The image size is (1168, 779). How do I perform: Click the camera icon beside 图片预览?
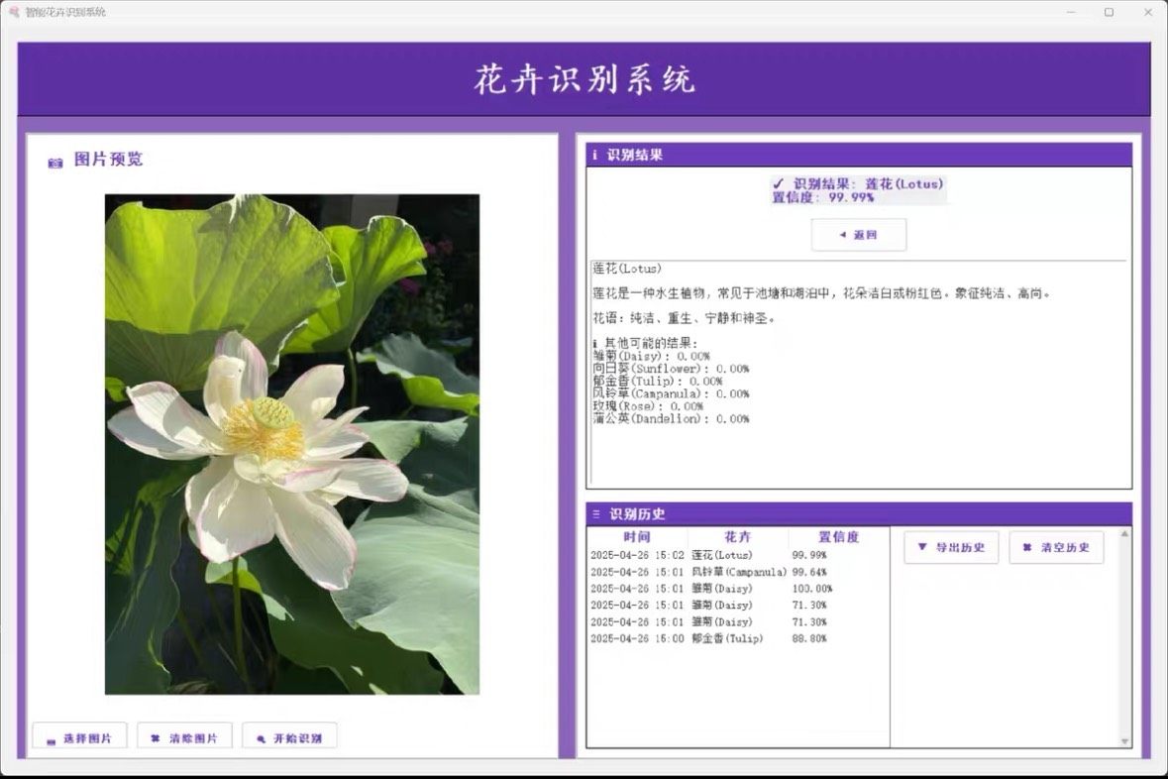click(55, 163)
